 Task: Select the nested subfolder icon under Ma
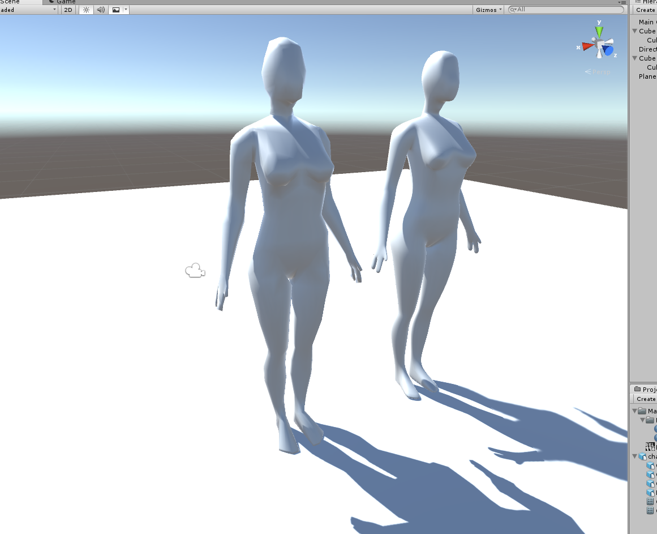[650, 420]
